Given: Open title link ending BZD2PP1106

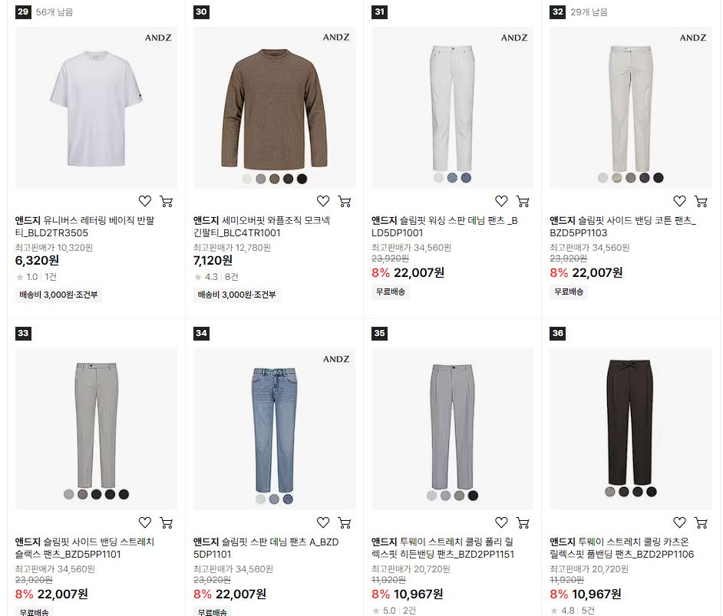Looking at the screenshot, I should click(x=622, y=548).
